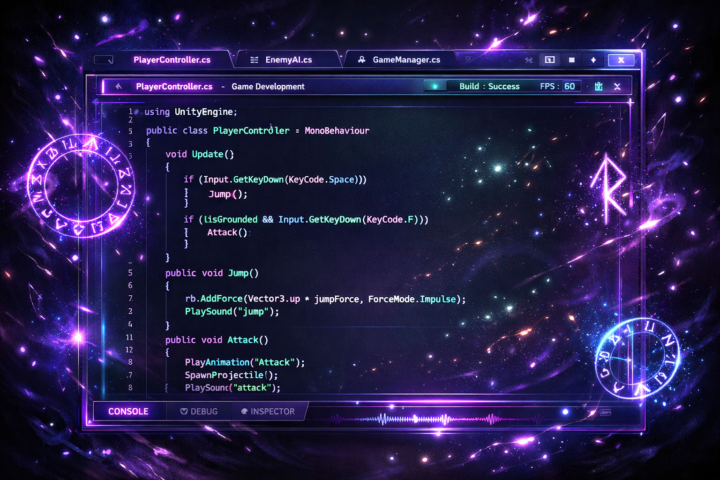Click the glowing rune circle on the left
720x480 pixels.
click(x=81, y=186)
